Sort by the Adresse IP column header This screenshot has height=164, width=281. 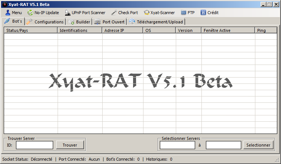pos(122,30)
